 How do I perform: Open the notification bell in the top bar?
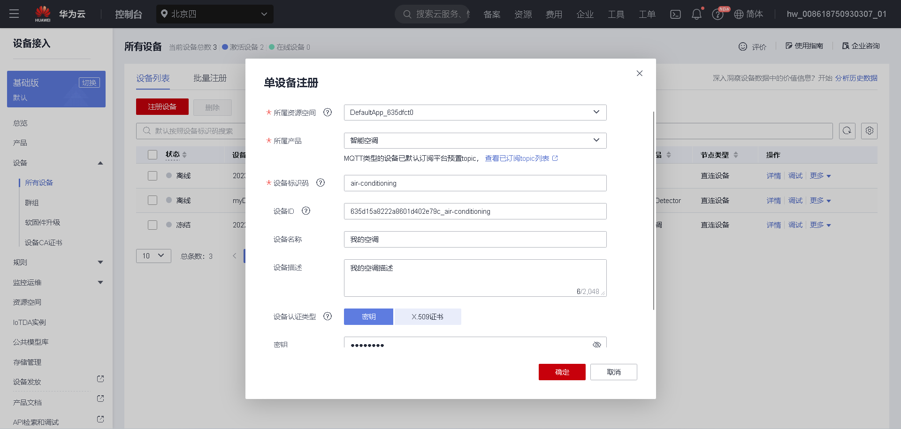pyautogui.click(x=696, y=14)
